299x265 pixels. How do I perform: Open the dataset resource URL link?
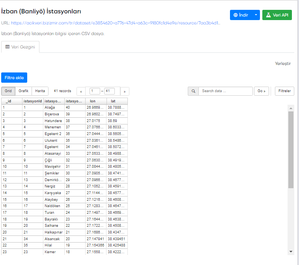pos(110,23)
